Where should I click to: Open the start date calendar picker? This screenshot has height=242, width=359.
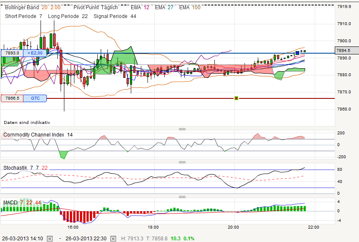tap(50, 239)
